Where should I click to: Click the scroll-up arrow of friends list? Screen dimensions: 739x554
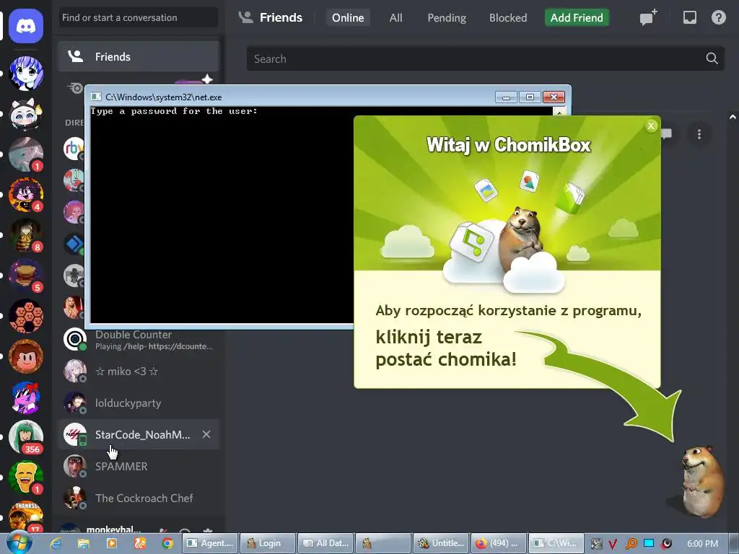(733, 116)
